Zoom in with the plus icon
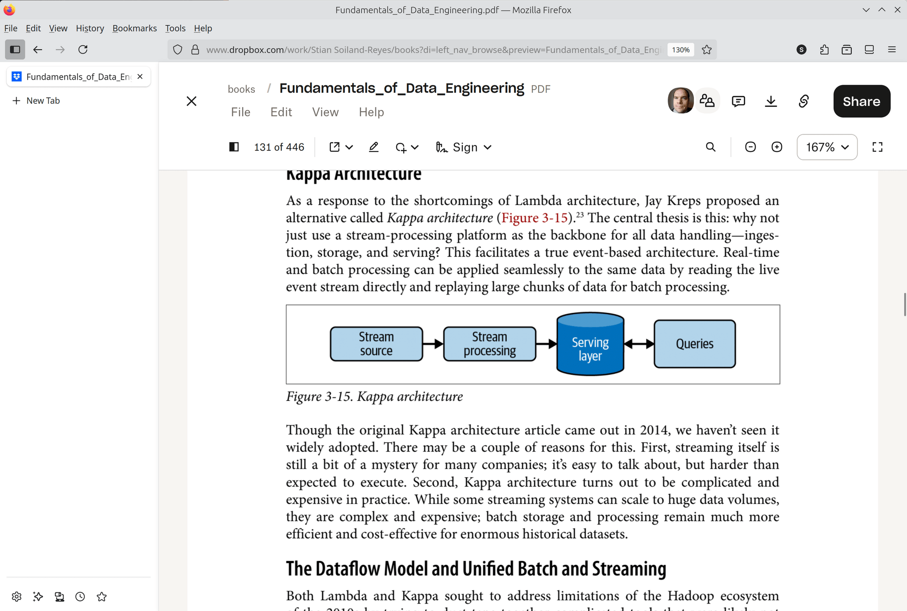The height and width of the screenshot is (611, 907). [776, 147]
